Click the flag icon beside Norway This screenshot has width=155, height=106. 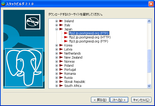pyautogui.click(x=61, y=62)
